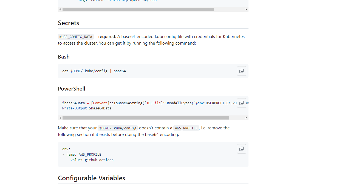The width and height of the screenshot is (342, 186).
Task: Copy the Bash base64 command
Action: point(241,71)
